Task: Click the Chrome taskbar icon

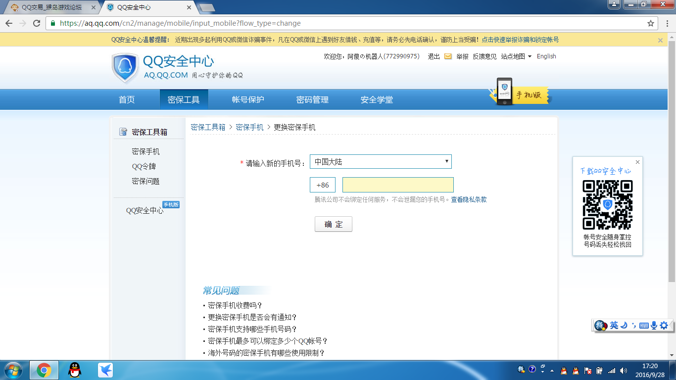Action: [44, 370]
